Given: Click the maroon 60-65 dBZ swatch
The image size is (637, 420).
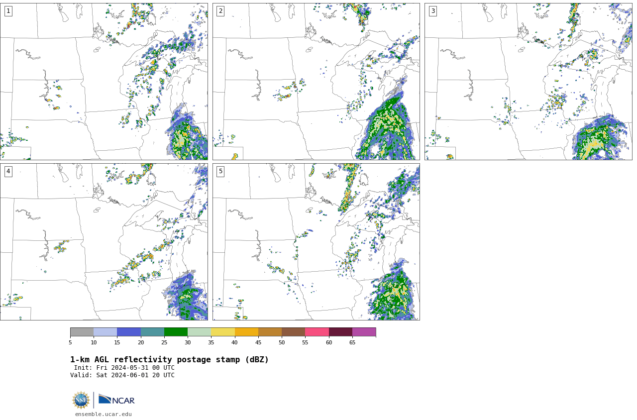Looking at the screenshot, I should pos(340,332).
